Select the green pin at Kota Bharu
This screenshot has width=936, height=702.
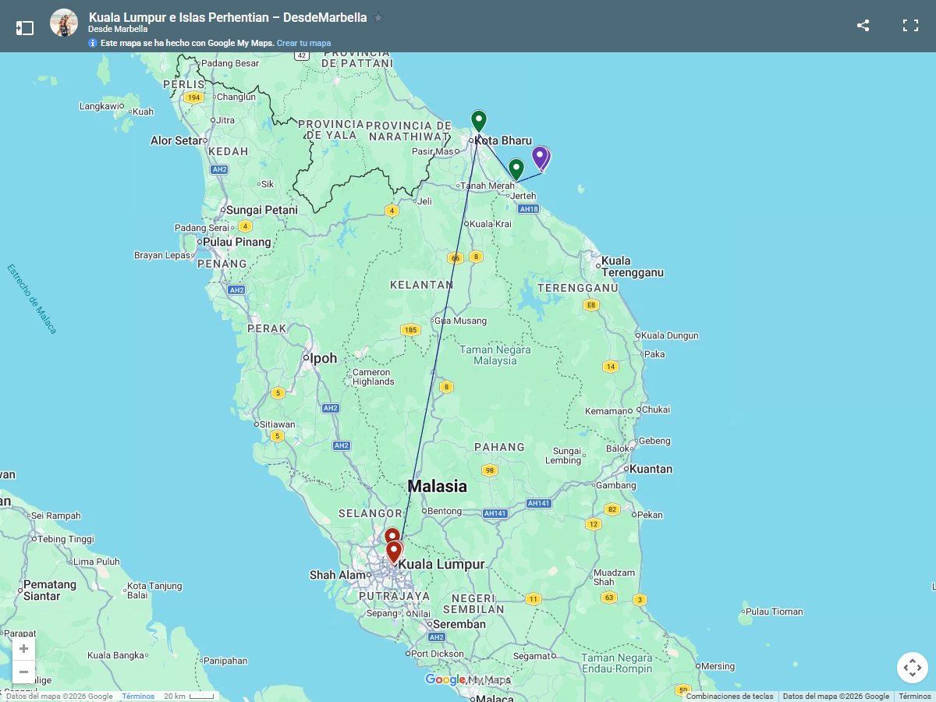point(479,122)
